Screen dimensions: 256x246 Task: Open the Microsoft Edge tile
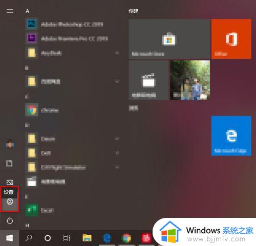pos(231,136)
